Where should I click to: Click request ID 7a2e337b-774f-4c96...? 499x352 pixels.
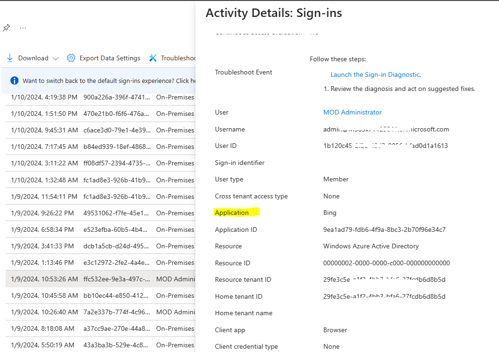click(117, 312)
